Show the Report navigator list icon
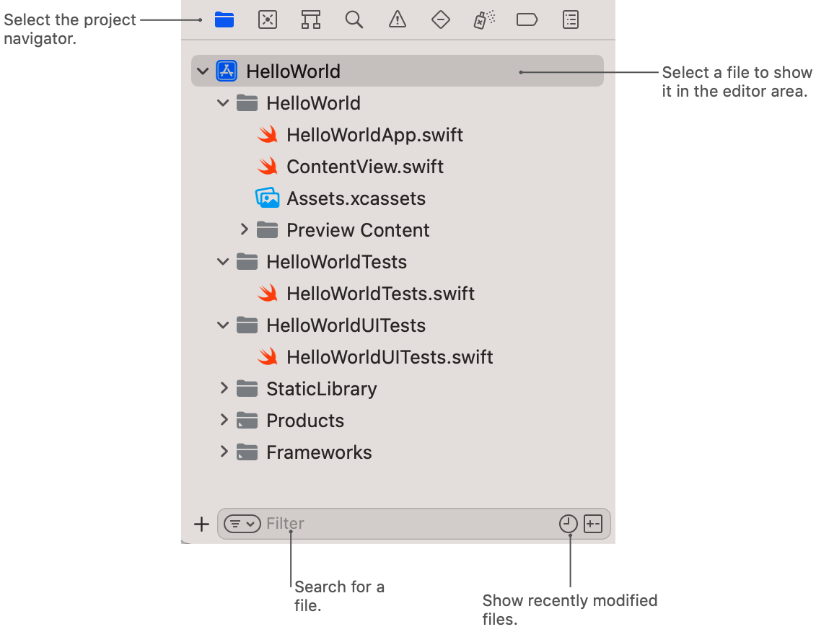Viewport: 816px width, 632px height. coord(571,19)
